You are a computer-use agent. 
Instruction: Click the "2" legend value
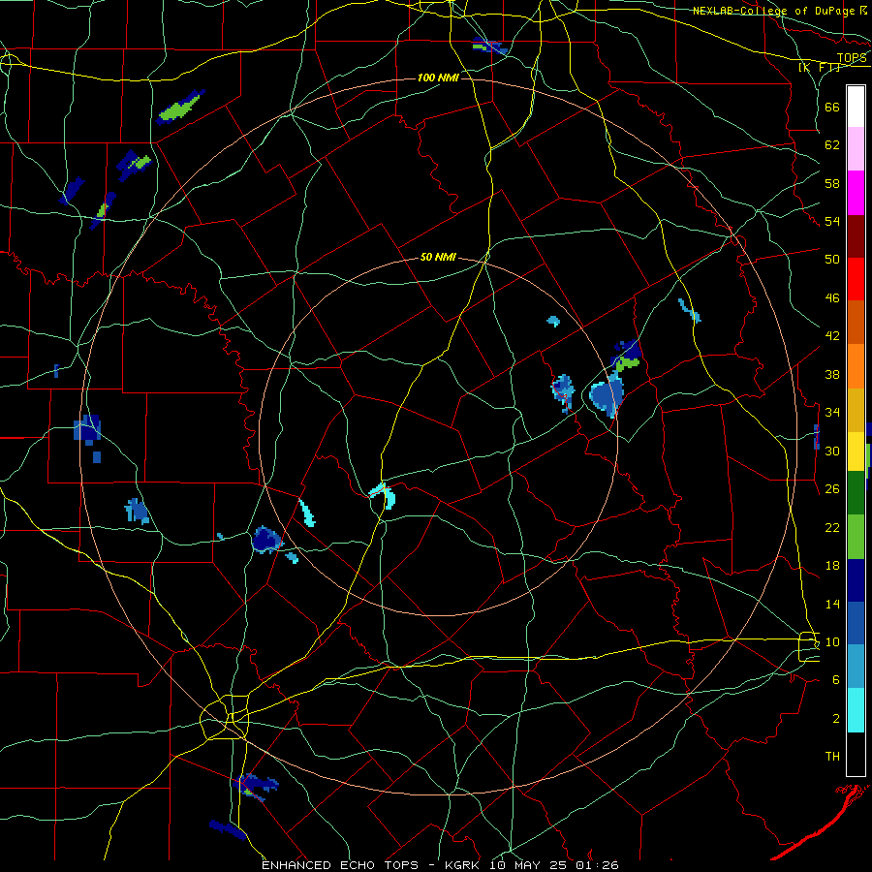[x=836, y=719]
